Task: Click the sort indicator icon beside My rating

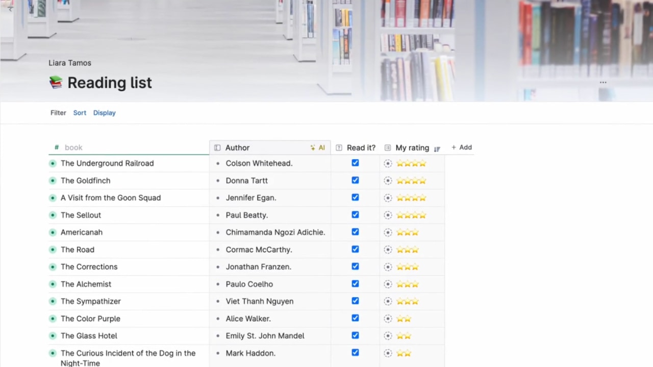Action: coord(437,148)
